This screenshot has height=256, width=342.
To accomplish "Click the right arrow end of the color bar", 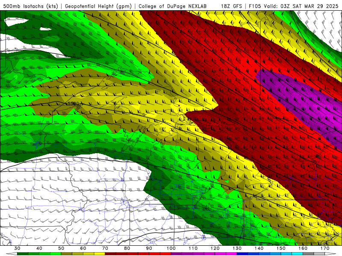I will (x=330, y=254).
